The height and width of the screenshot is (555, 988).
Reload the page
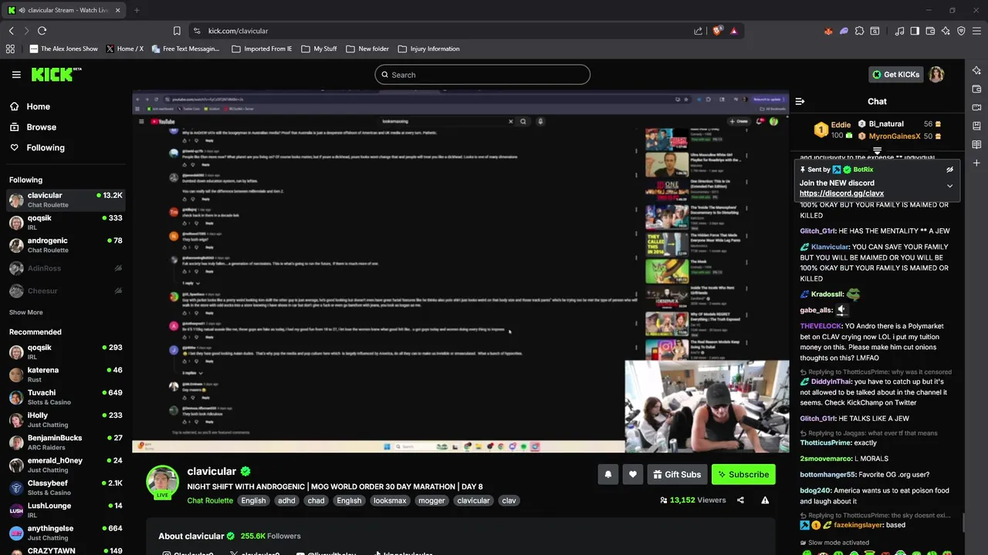(42, 31)
